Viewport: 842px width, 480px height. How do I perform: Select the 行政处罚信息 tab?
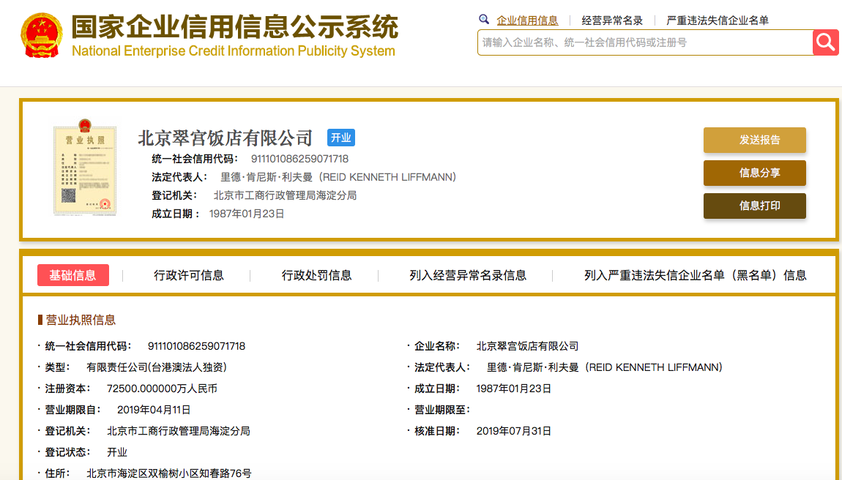(316, 275)
